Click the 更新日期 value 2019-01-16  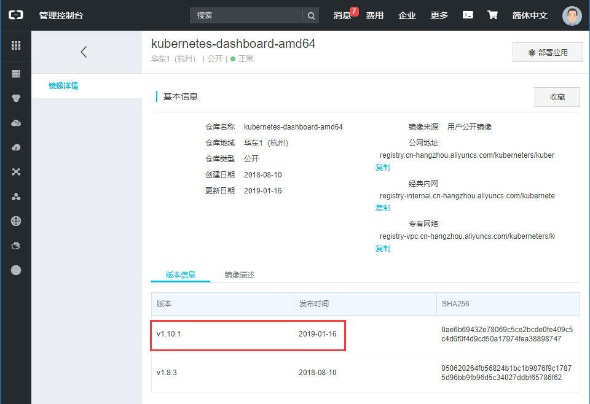click(x=262, y=190)
